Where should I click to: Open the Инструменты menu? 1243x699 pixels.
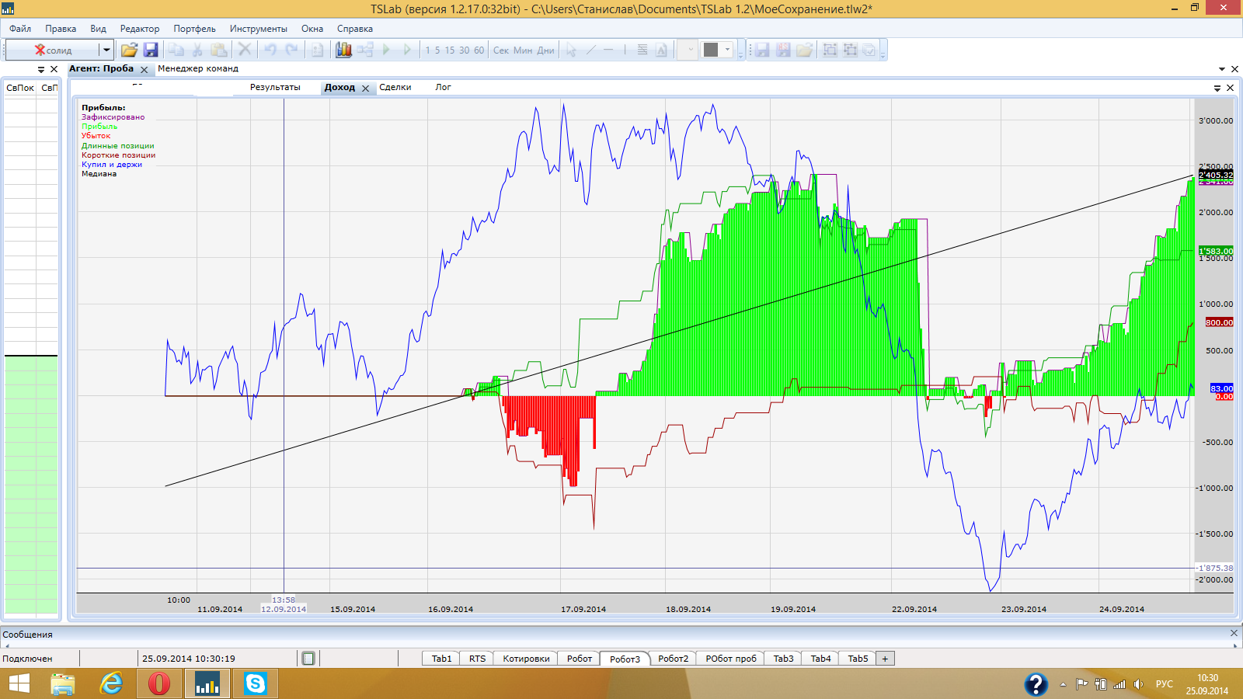(259, 29)
